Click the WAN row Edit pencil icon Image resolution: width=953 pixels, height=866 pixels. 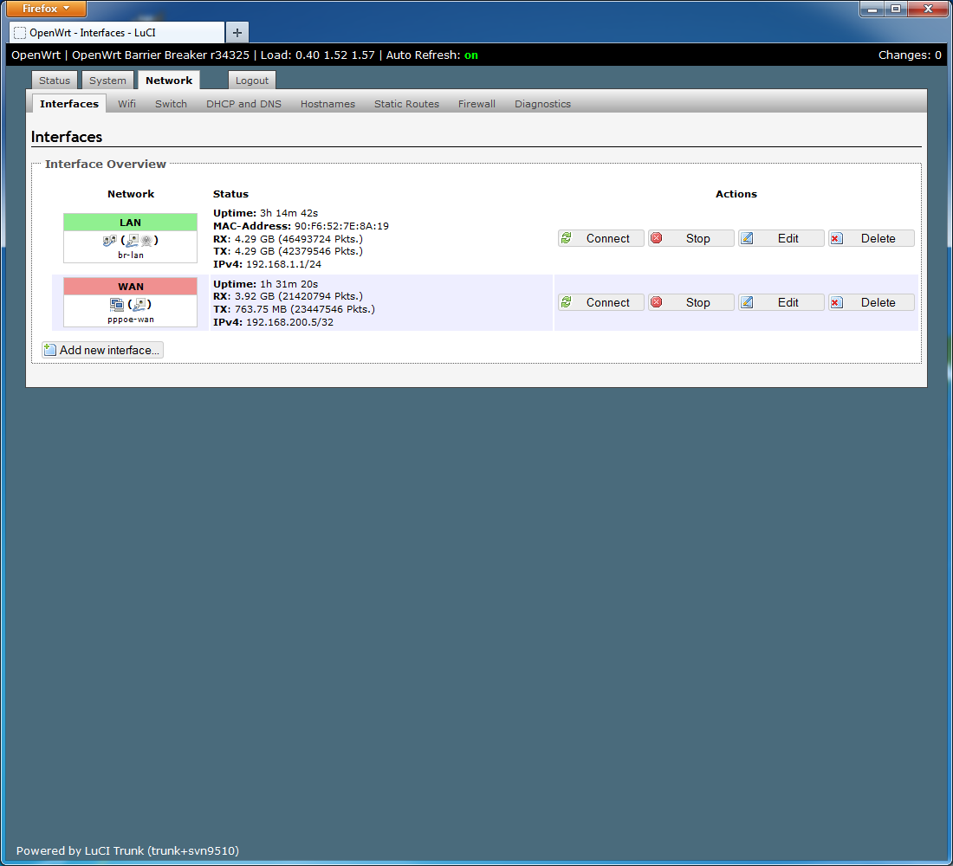tap(747, 302)
